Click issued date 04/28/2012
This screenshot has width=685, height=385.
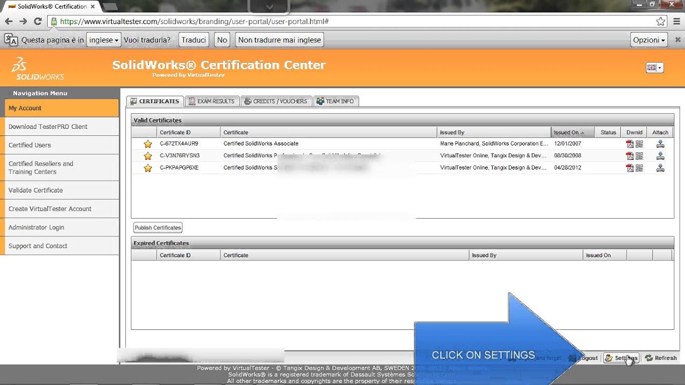click(x=568, y=168)
